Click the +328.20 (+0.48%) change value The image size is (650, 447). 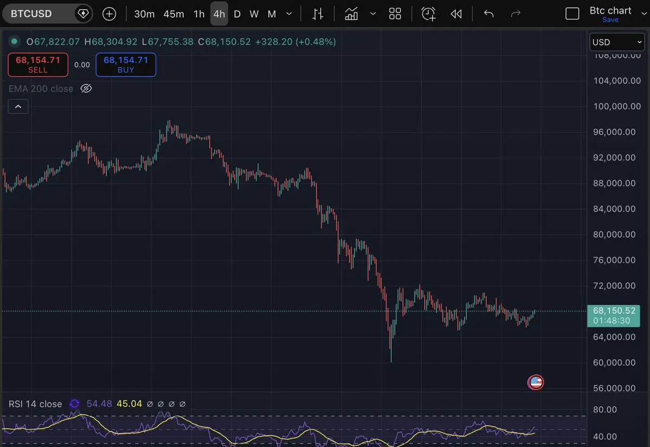click(x=295, y=42)
